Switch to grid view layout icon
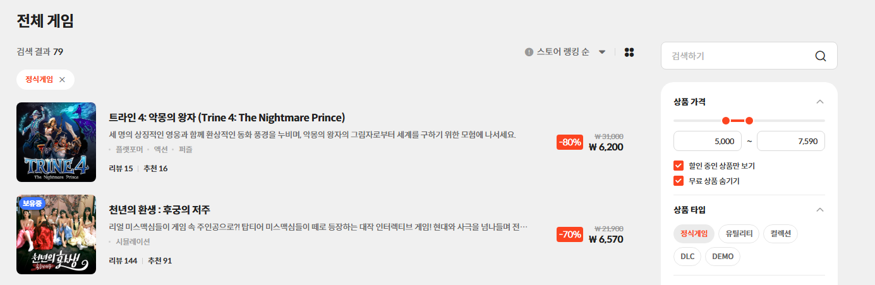Screen dimensions: 875x285 tap(629, 52)
